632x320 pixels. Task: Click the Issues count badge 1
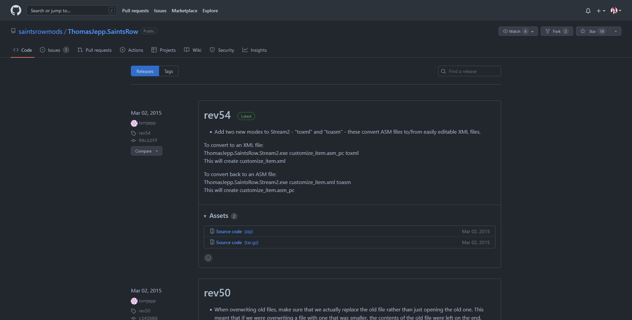pos(66,50)
